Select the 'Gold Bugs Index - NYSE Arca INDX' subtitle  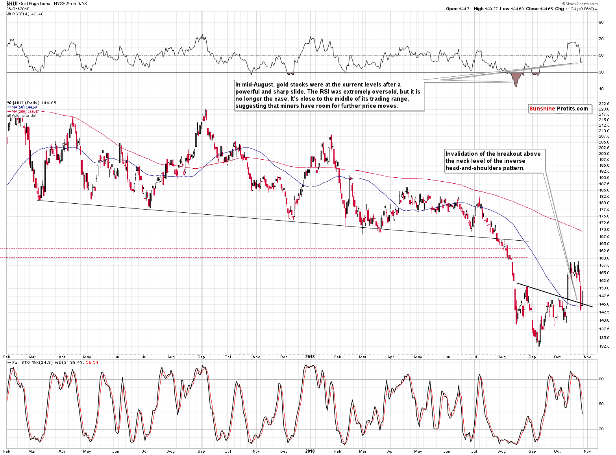click(x=53, y=4)
